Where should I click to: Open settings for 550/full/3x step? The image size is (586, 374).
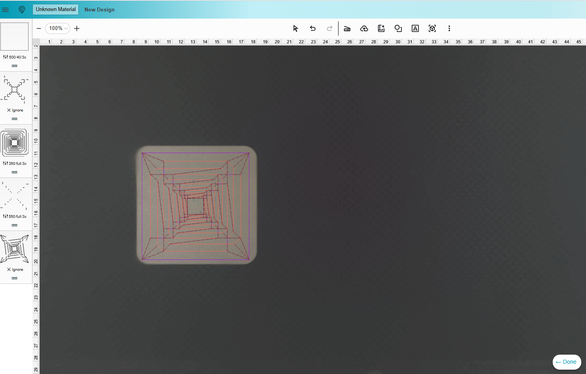pos(15,217)
